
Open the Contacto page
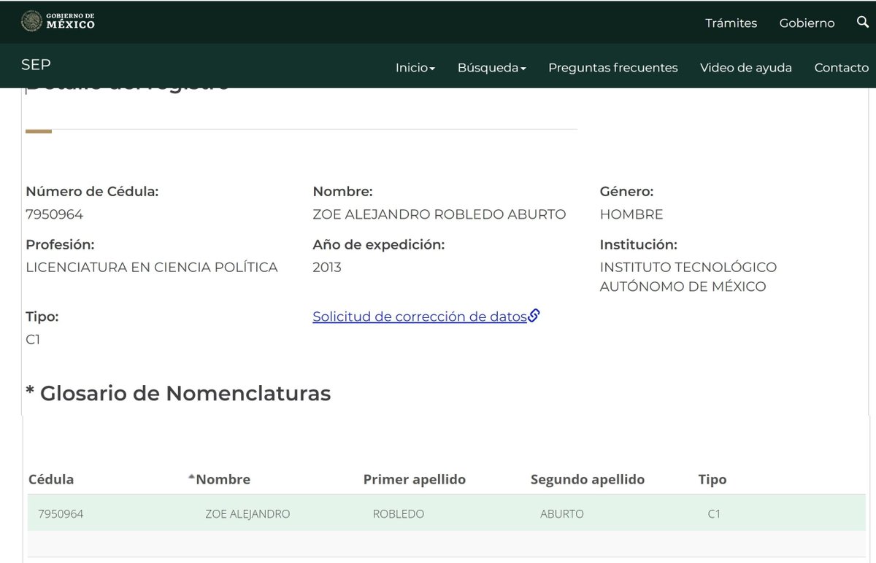[x=841, y=67]
